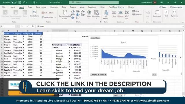Collapse the ribbon with the chevron
Screen dimensions: 185x104
tap(183, 22)
